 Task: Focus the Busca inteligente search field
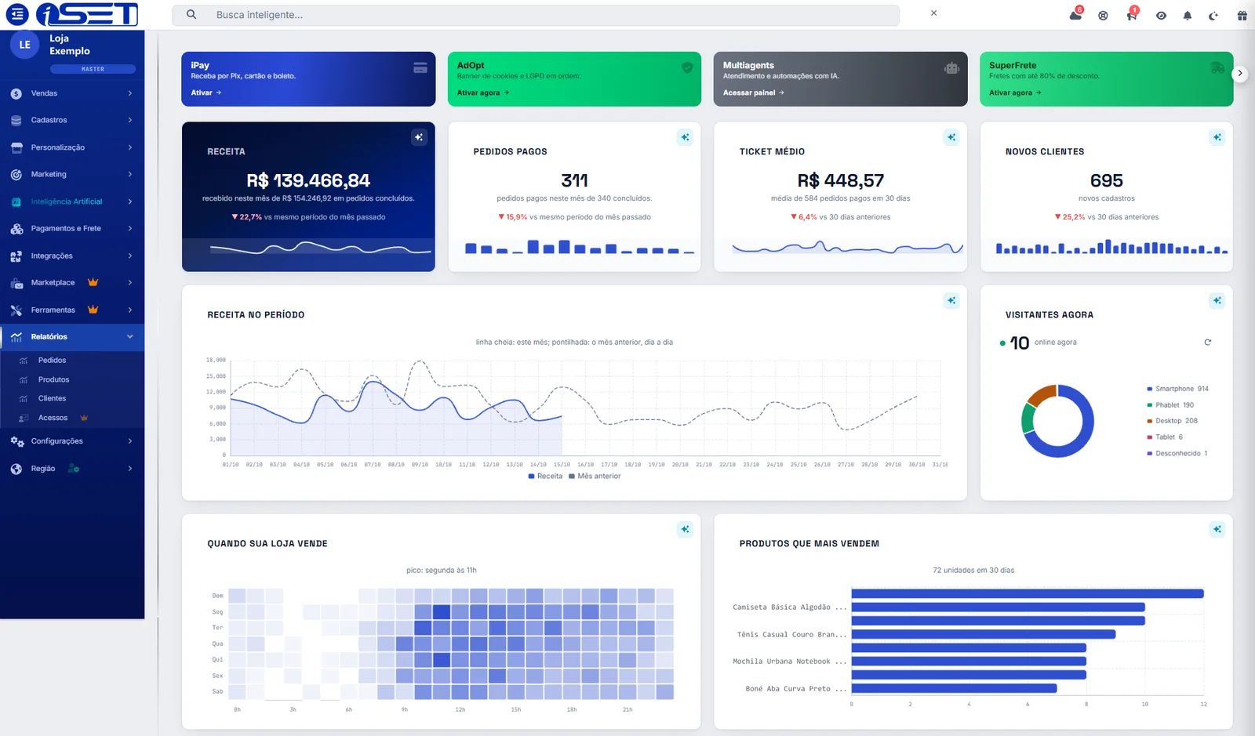(x=536, y=15)
